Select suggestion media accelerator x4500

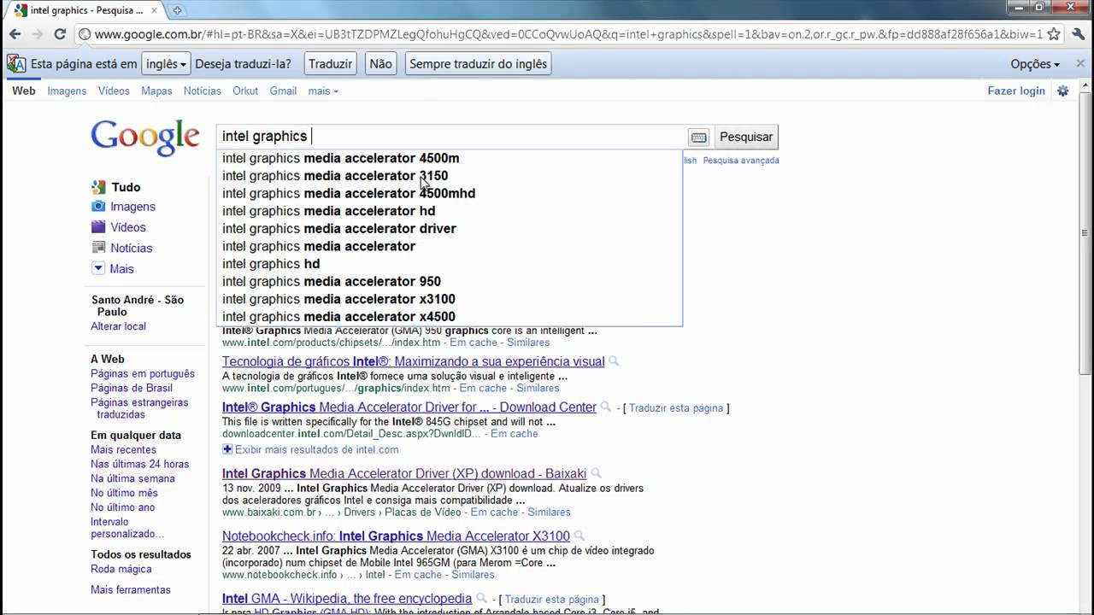(x=450, y=316)
